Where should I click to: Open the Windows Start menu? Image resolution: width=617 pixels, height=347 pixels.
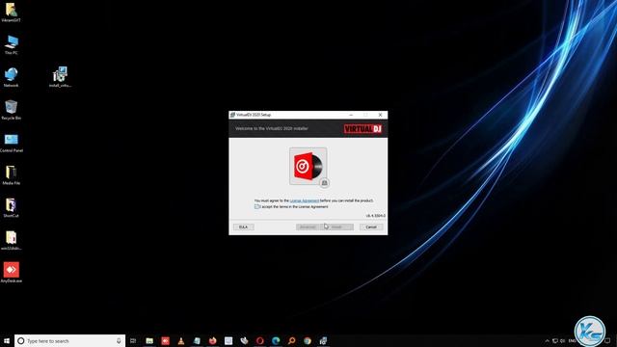(x=7, y=340)
